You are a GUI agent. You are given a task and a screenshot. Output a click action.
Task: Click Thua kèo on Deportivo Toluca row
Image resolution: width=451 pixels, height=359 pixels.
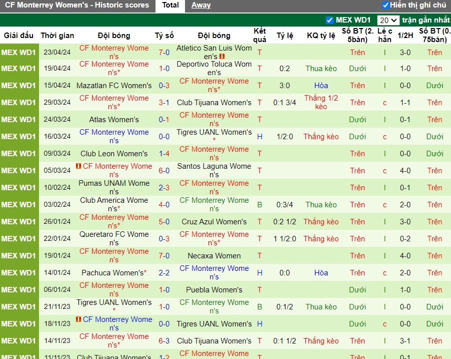click(x=321, y=69)
